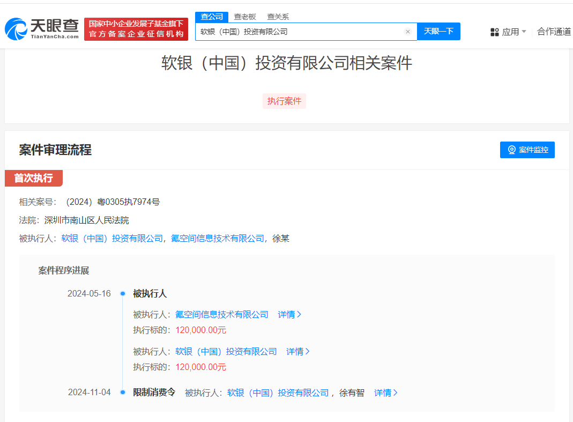
Task: Click inside the company search field
Action: coord(300,32)
